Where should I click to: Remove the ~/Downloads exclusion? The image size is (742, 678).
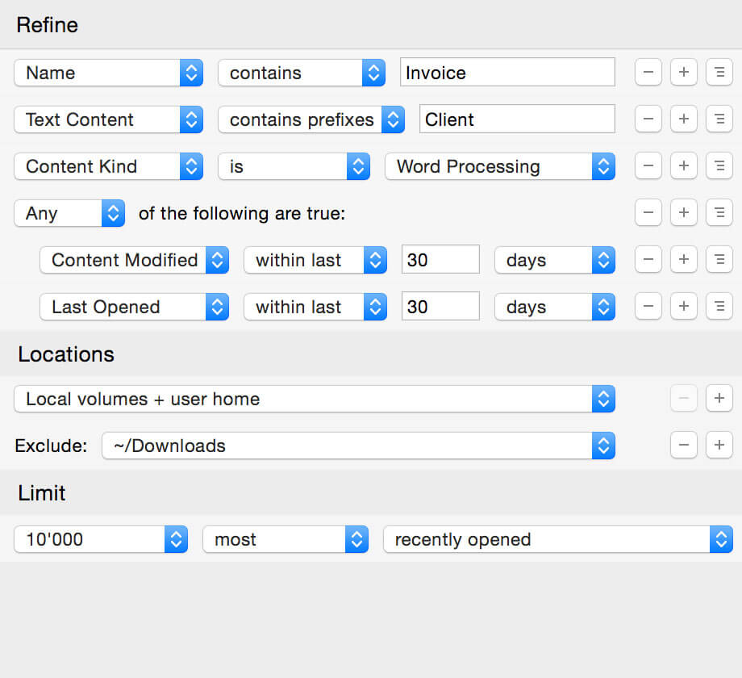coord(683,445)
